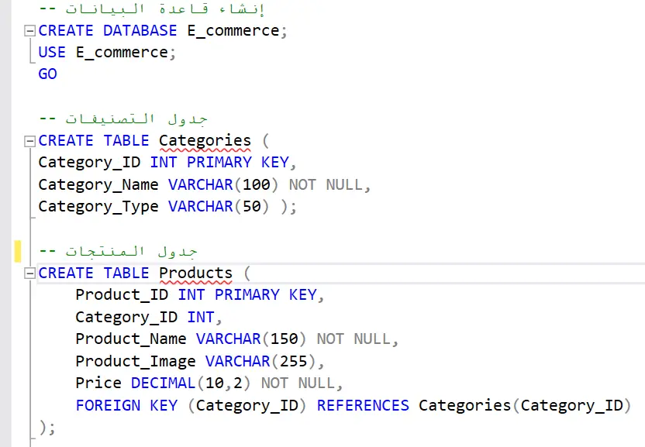The image size is (645, 447).
Task: Collapse the CREATE TABLE Products block
Action: click(29, 273)
